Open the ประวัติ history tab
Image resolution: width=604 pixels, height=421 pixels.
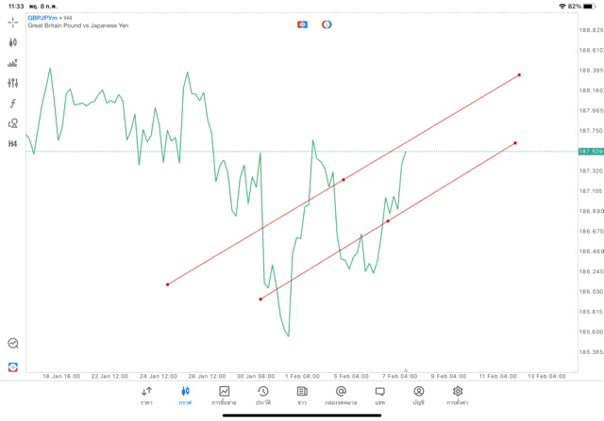click(x=263, y=396)
